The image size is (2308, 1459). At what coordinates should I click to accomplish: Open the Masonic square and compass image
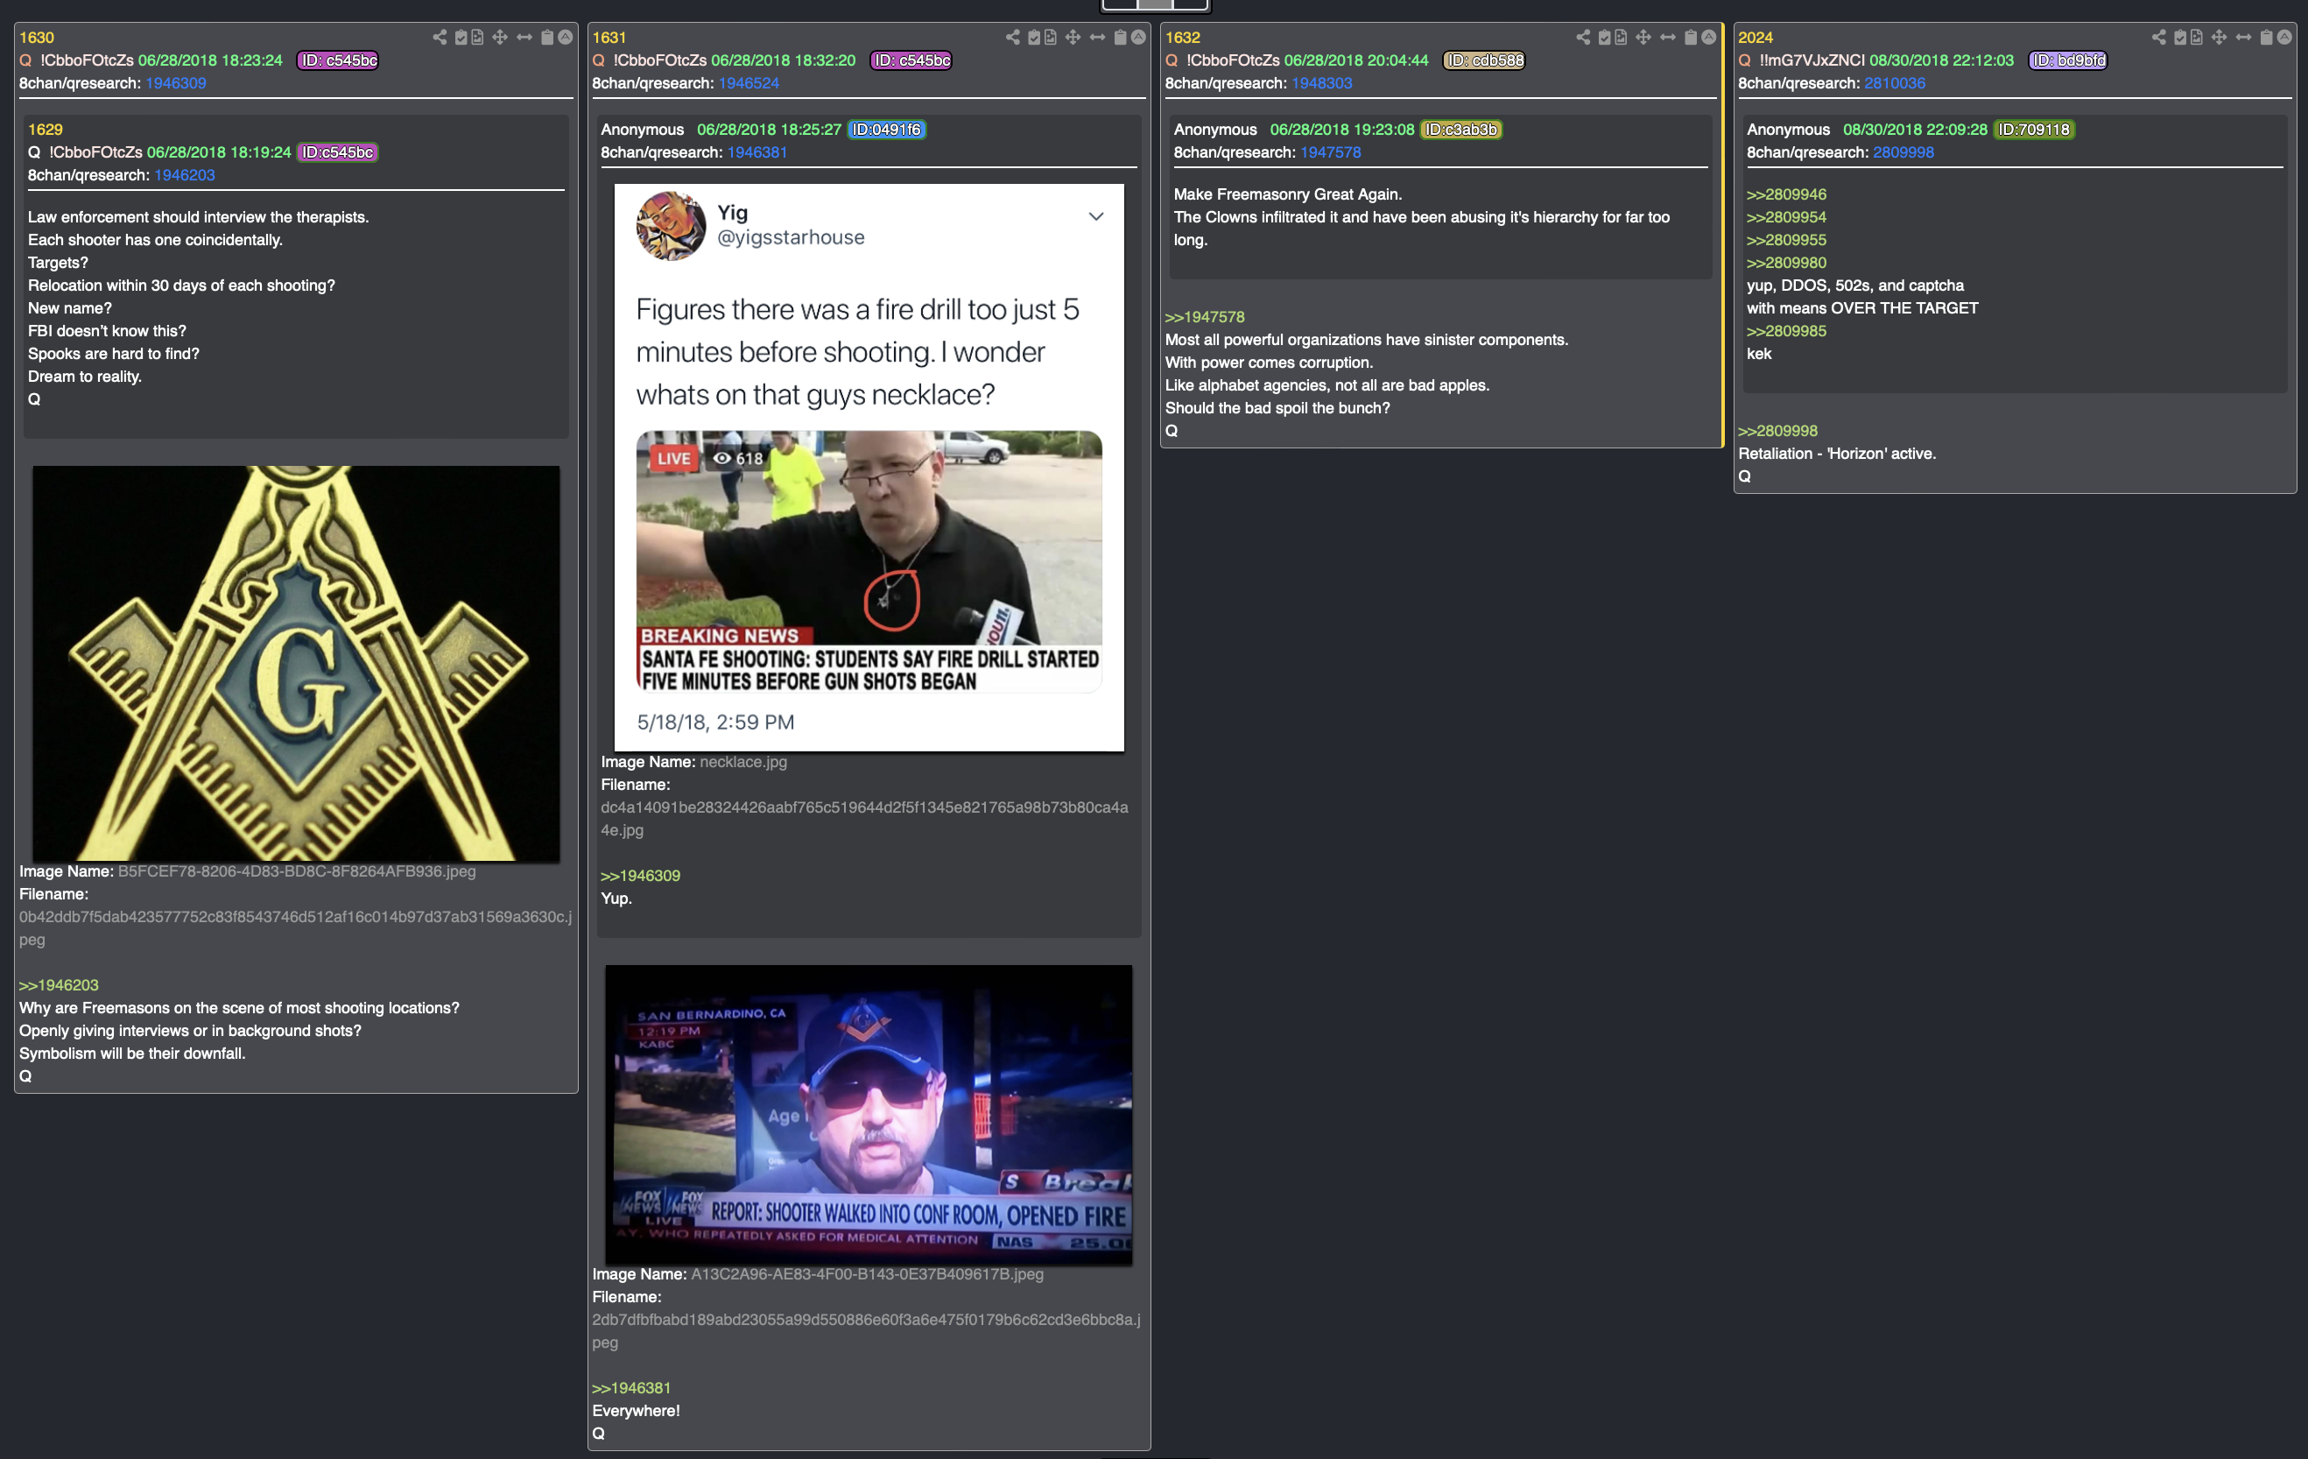pyautogui.click(x=296, y=663)
